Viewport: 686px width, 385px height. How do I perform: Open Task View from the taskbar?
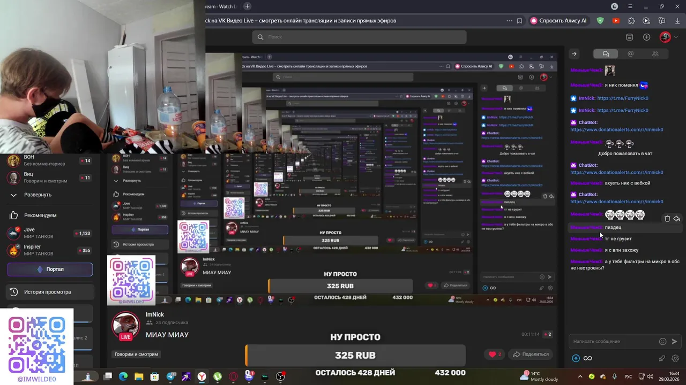coord(108,376)
